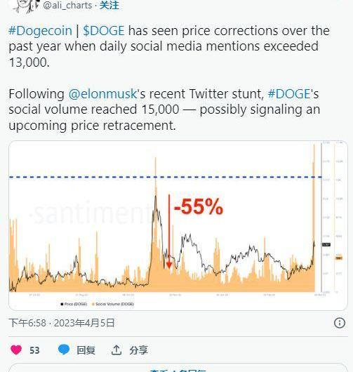The width and height of the screenshot is (353, 372).
Task: Click the red heart like icon
Action: tap(16, 350)
